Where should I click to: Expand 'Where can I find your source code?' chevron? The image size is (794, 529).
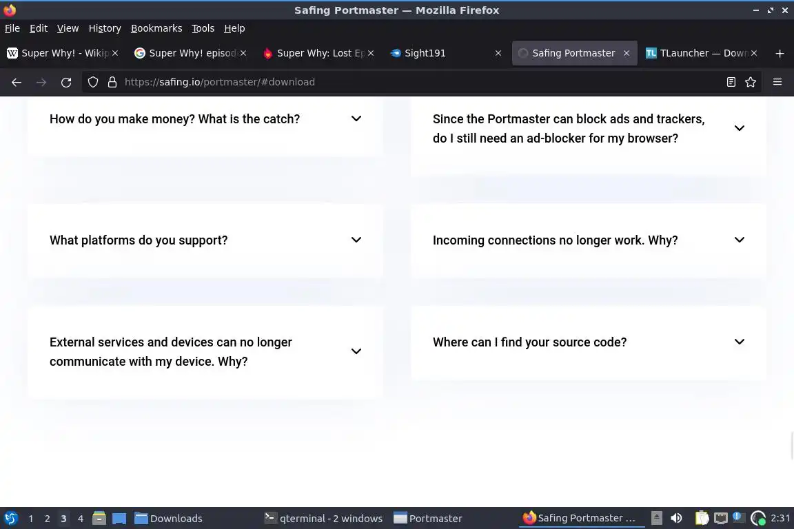coord(740,342)
